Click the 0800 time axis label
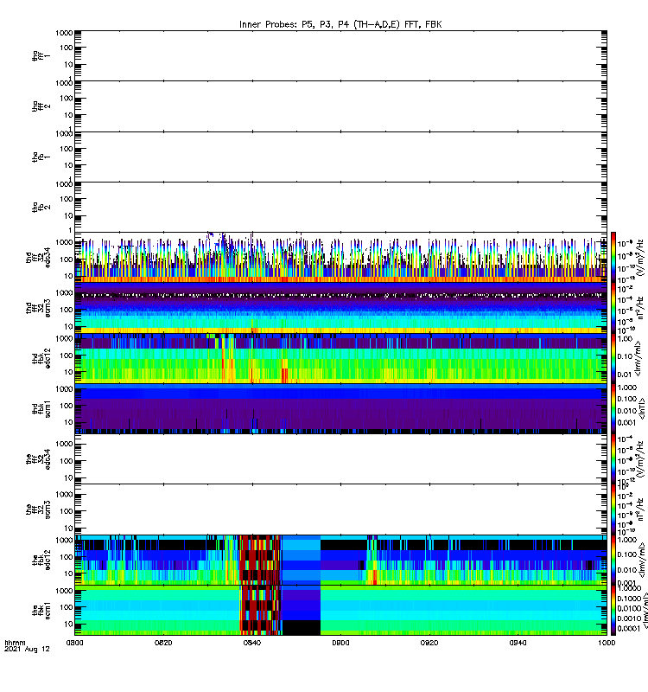The width and height of the screenshot is (648, 692). click(74, 643)
